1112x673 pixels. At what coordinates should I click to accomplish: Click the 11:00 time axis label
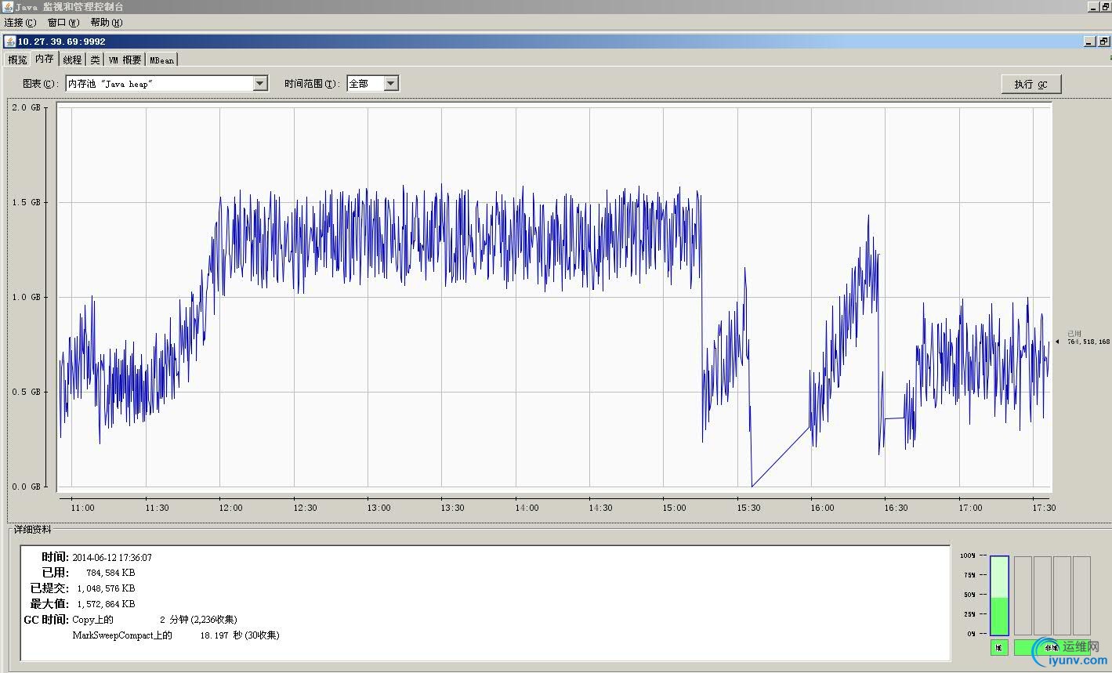pyautogui.click(x=82, y=508)
